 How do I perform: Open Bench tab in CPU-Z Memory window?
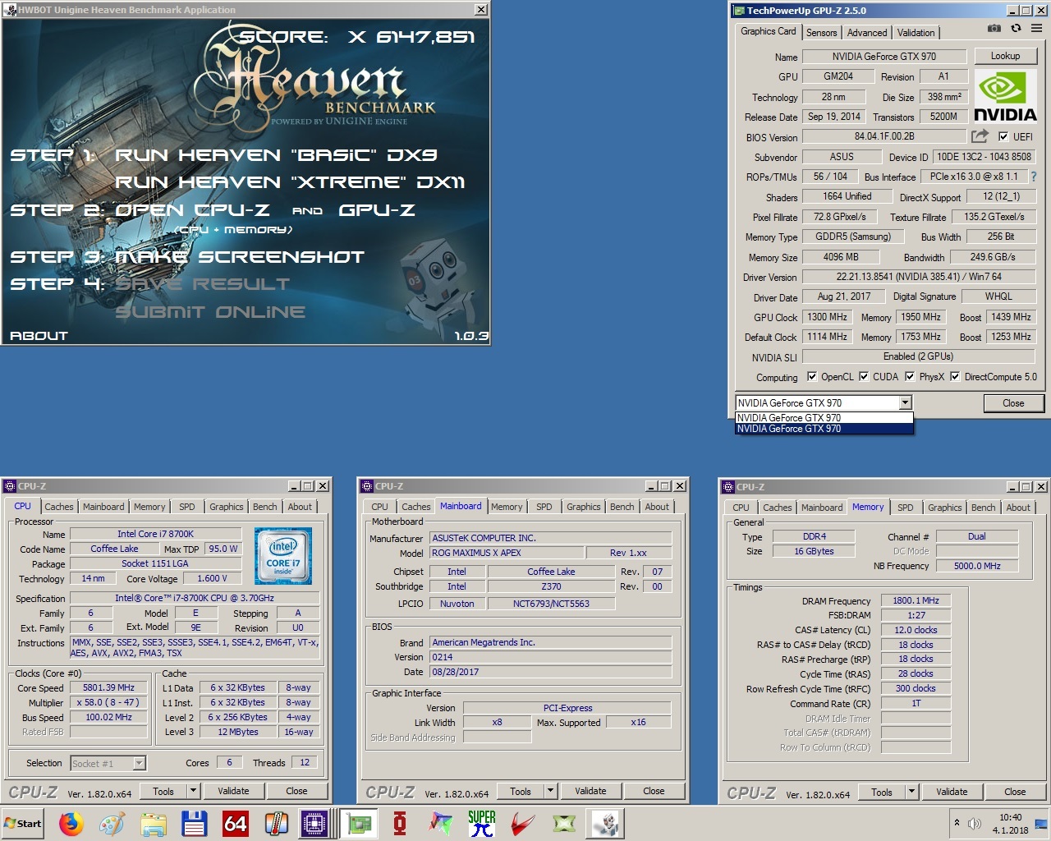pyautogui.click(x=983, y=508)
